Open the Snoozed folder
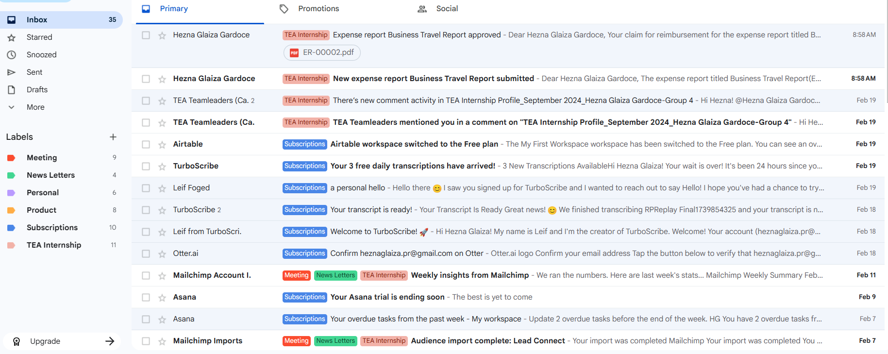Screen dimensions: 888x354 click(x=61, y=55)
